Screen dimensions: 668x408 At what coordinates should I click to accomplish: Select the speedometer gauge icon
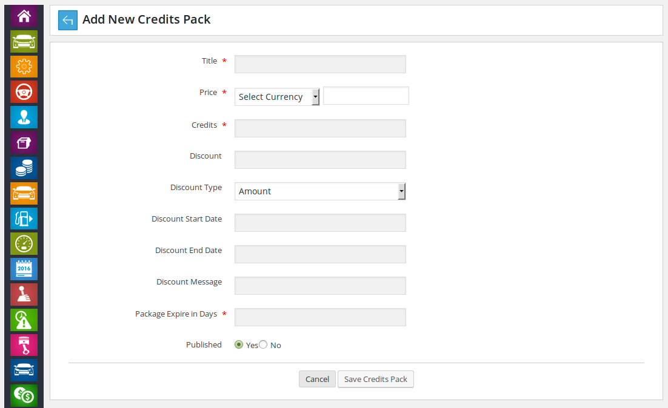(24, 244)
